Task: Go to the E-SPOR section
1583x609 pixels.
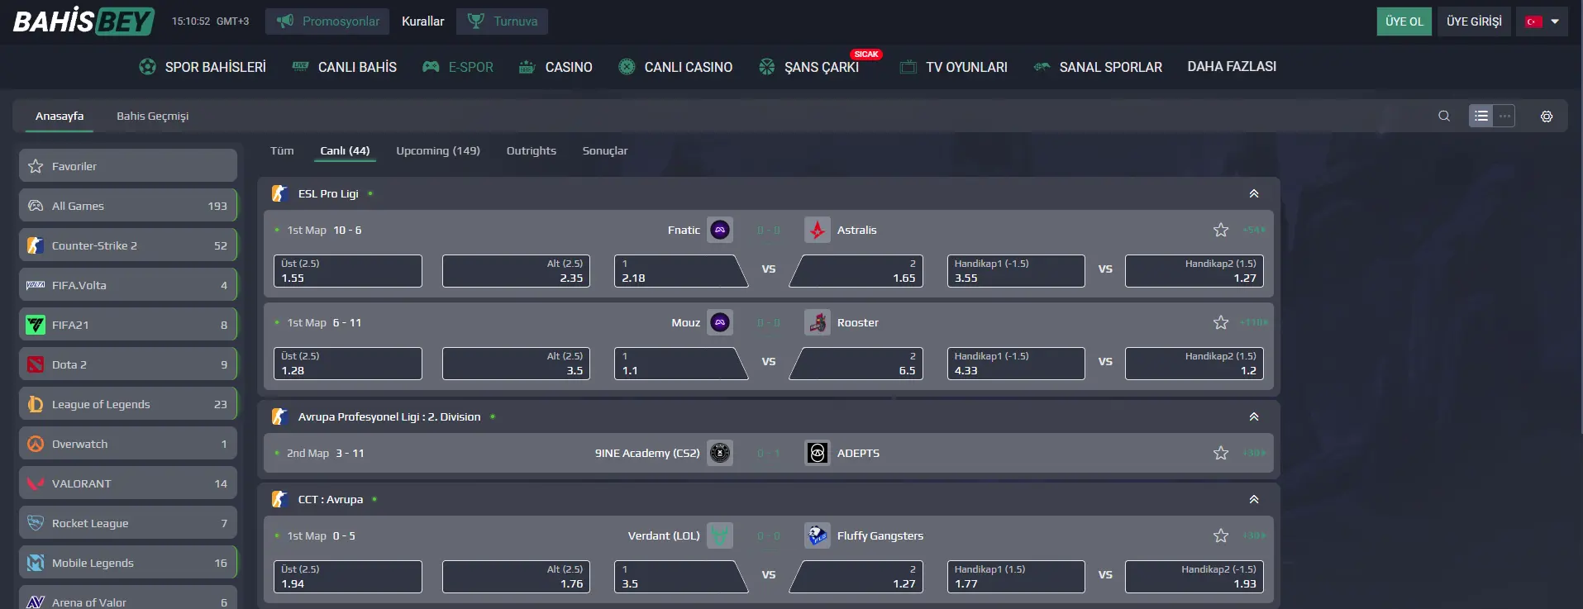Action: point(458,67)
